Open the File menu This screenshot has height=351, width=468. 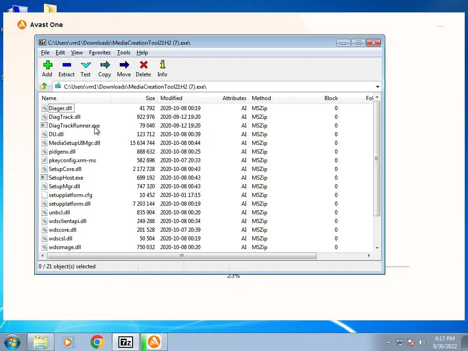pos(45,53)
